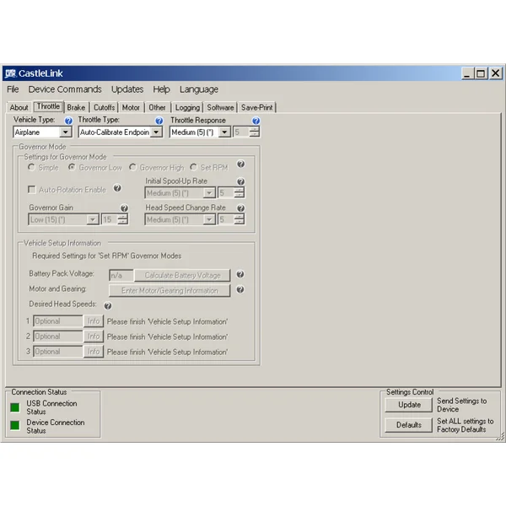Click help icon for Governor Gain
The image size is (506, 506).
(124, 208)
